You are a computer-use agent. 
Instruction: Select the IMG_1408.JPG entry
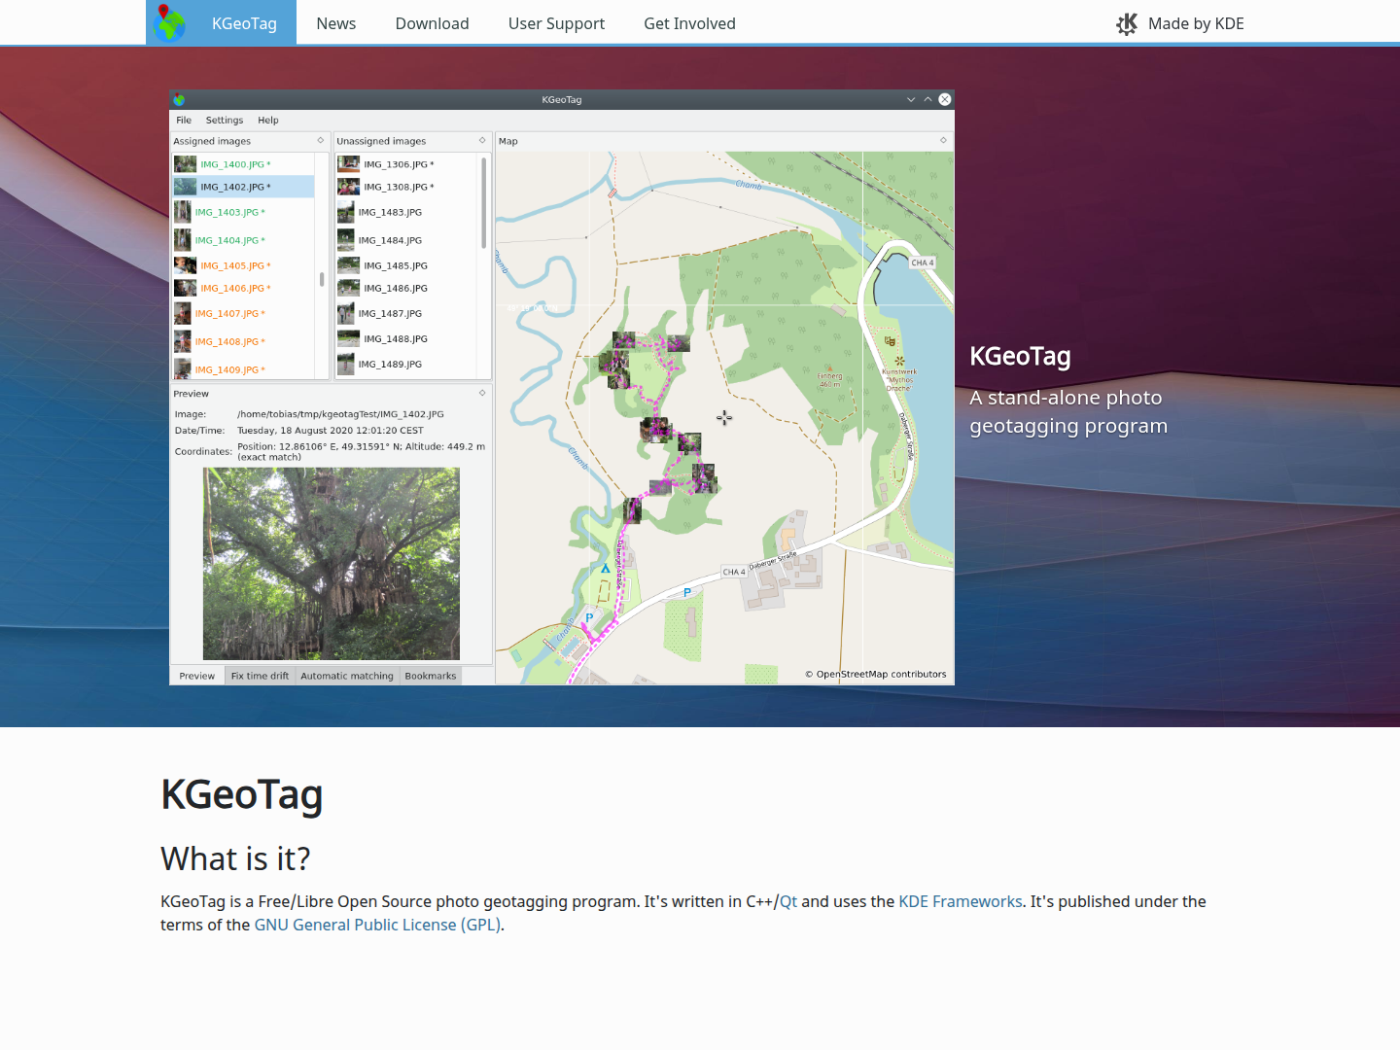click(229, 341)
